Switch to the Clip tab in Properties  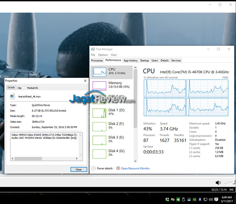(20, 88)
